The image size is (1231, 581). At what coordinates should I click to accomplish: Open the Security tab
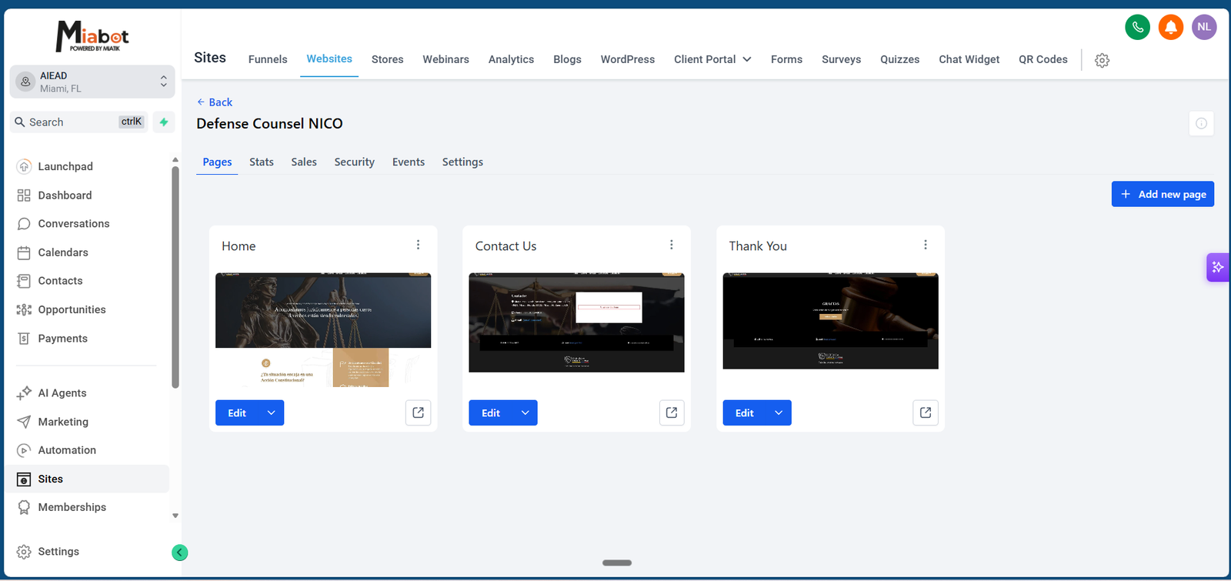point(354,162)
